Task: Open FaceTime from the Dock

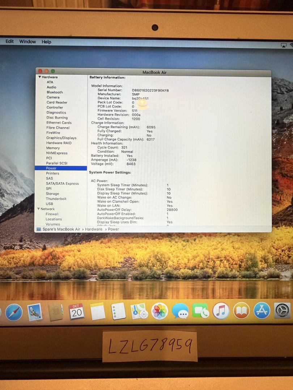Action: [x=200, y=311]
